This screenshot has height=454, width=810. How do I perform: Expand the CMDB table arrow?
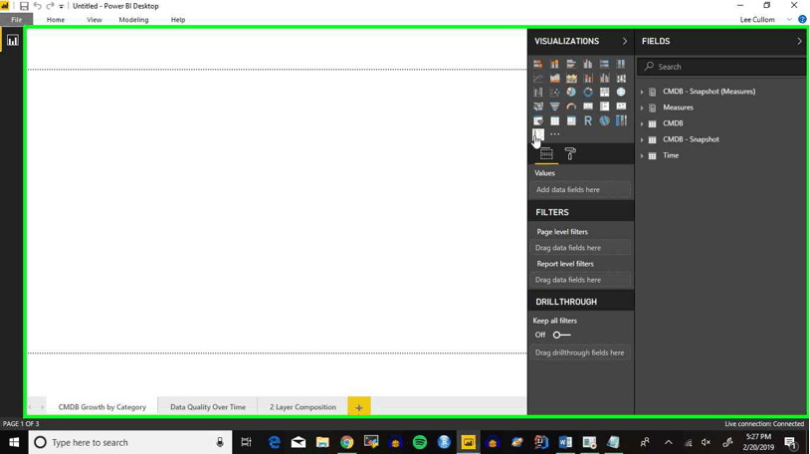(642, 123)
